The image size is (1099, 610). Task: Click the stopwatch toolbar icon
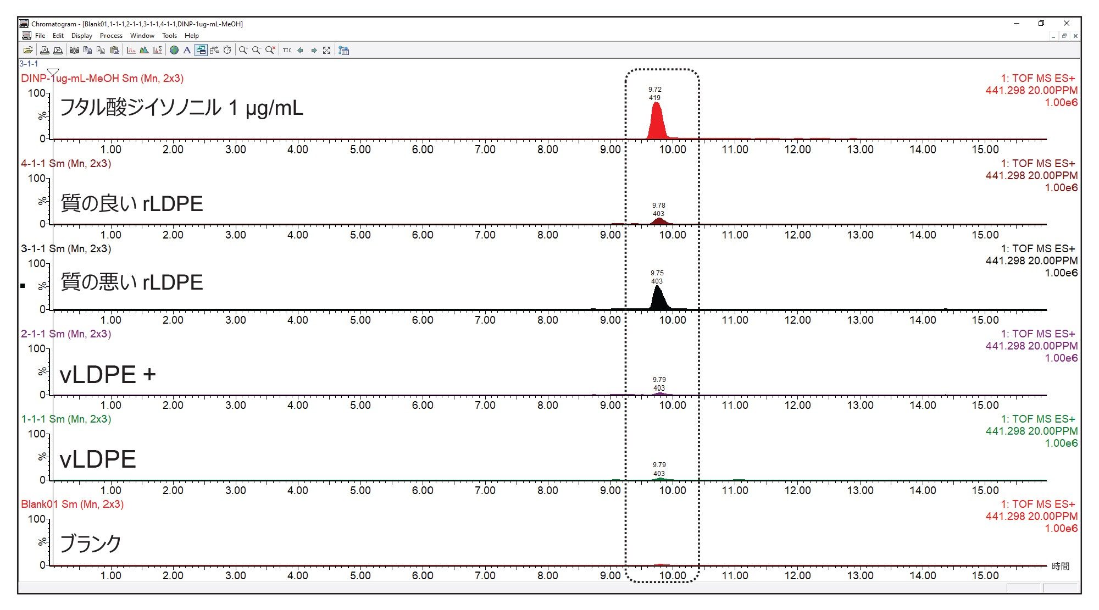pos(227,50)
